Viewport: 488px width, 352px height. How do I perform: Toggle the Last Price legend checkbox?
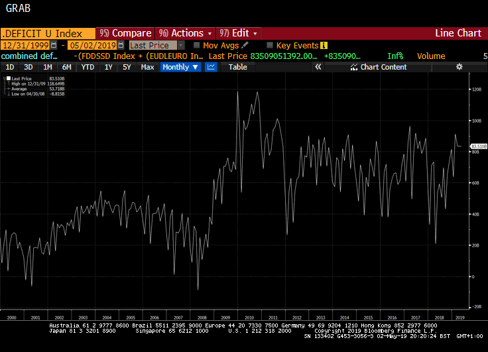[9, 78]
